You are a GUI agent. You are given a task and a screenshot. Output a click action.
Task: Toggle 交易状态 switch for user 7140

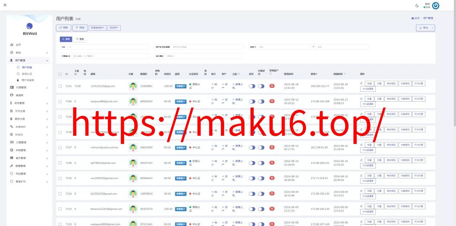pyautogui.click(x=261, y=101)
